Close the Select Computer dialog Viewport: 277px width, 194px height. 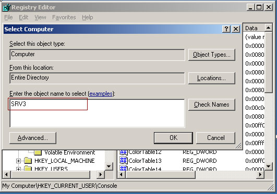(236, 29)
